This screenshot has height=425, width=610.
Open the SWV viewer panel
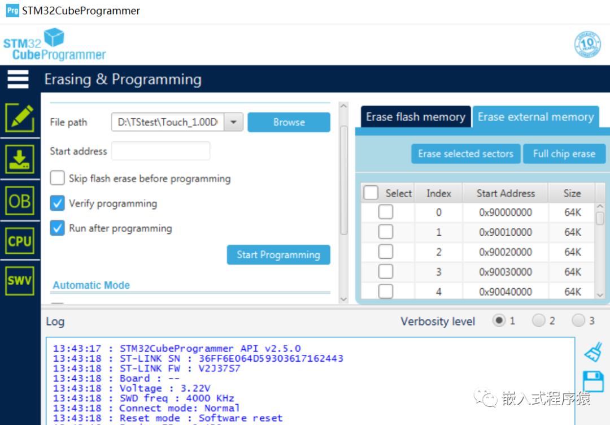click(x=19, y=280)
